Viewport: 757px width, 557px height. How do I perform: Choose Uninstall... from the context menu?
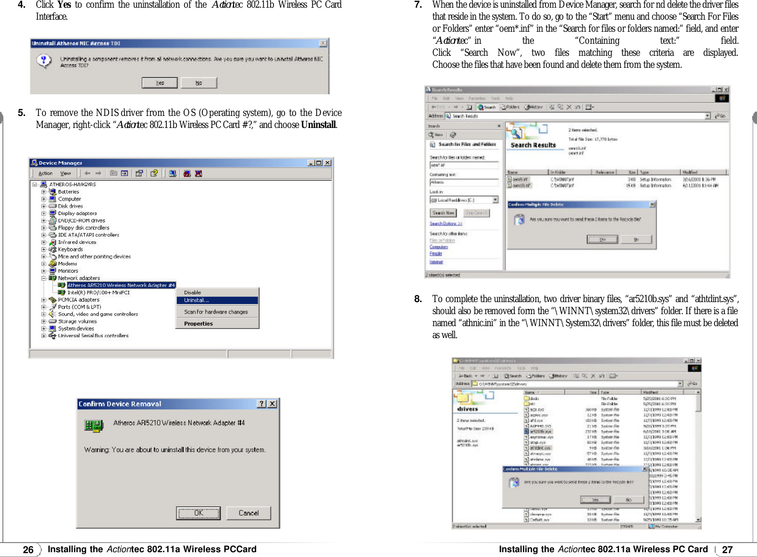tap(217, 300)
